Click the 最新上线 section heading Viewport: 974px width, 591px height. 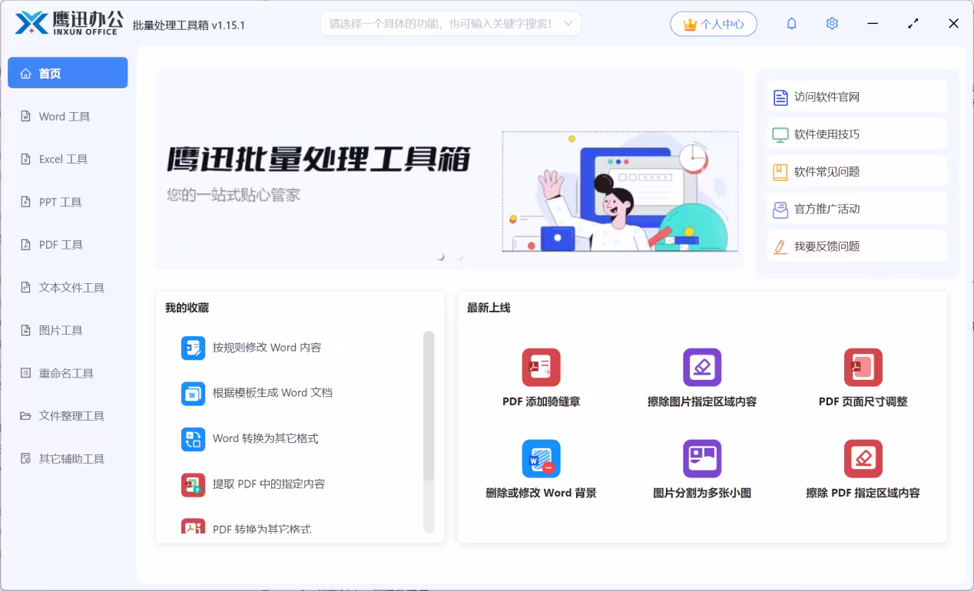click(x=489, y=308)
